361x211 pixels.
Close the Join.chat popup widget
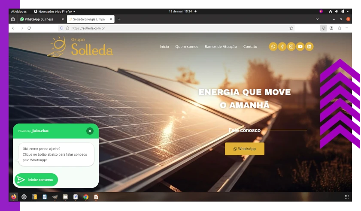(x=90, y=131)
